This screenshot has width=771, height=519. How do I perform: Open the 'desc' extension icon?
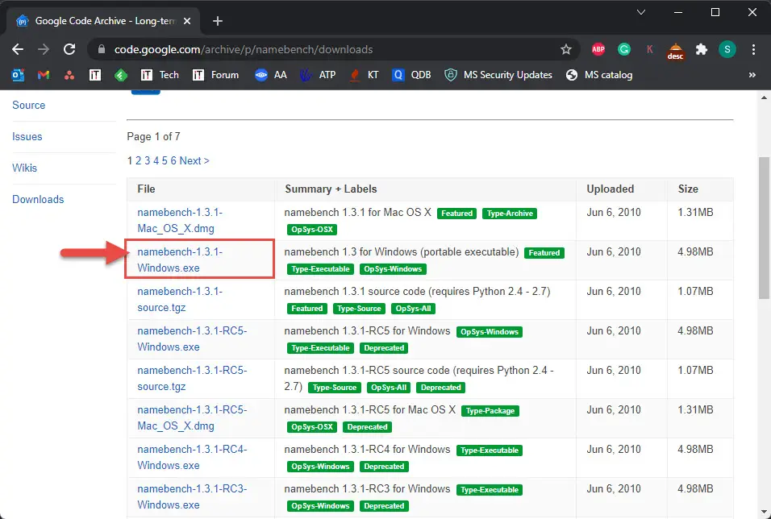pos(675,51)
